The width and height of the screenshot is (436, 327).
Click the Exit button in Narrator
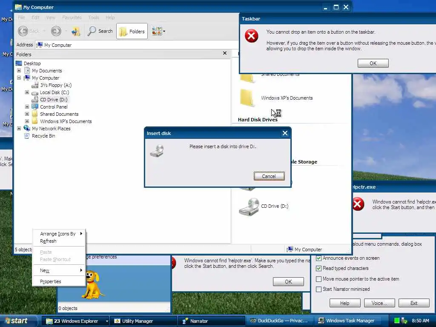[x=414, y=303]
